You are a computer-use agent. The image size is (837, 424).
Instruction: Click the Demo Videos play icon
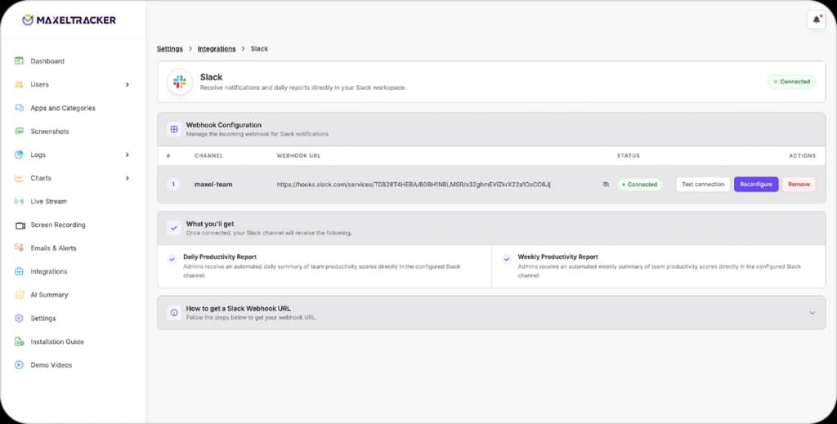[x=20, y=365]
